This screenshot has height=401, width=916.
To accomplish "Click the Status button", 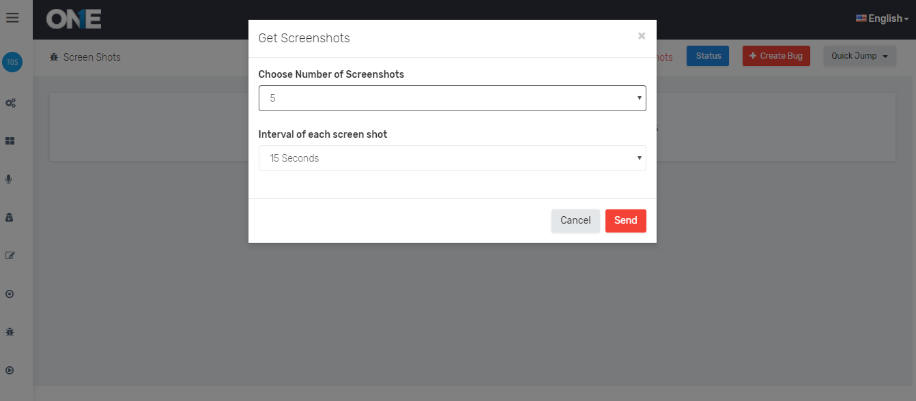I will pos(707,55).
